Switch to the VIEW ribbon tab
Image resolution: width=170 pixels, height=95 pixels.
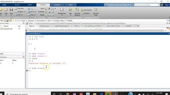pyautogui.click(x=70, y=5)
